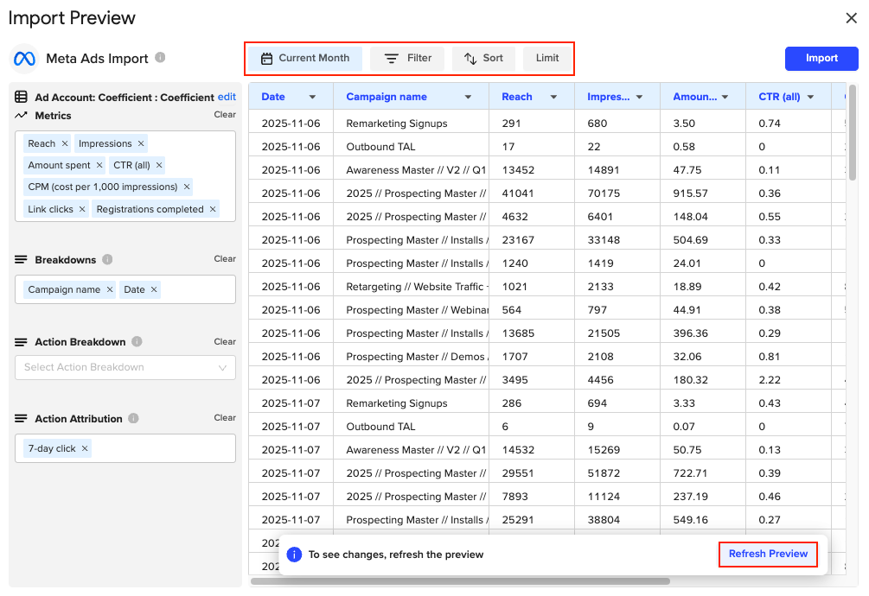Click the blue Import button
Screen dimensions: 869x596
pyautogui.click(x=821, y=58)
